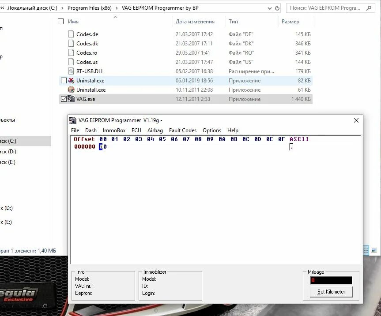Click the date 06.01.2019 18:56
Viewport: 381px width, 316px height.
click(x=194, y=81)
